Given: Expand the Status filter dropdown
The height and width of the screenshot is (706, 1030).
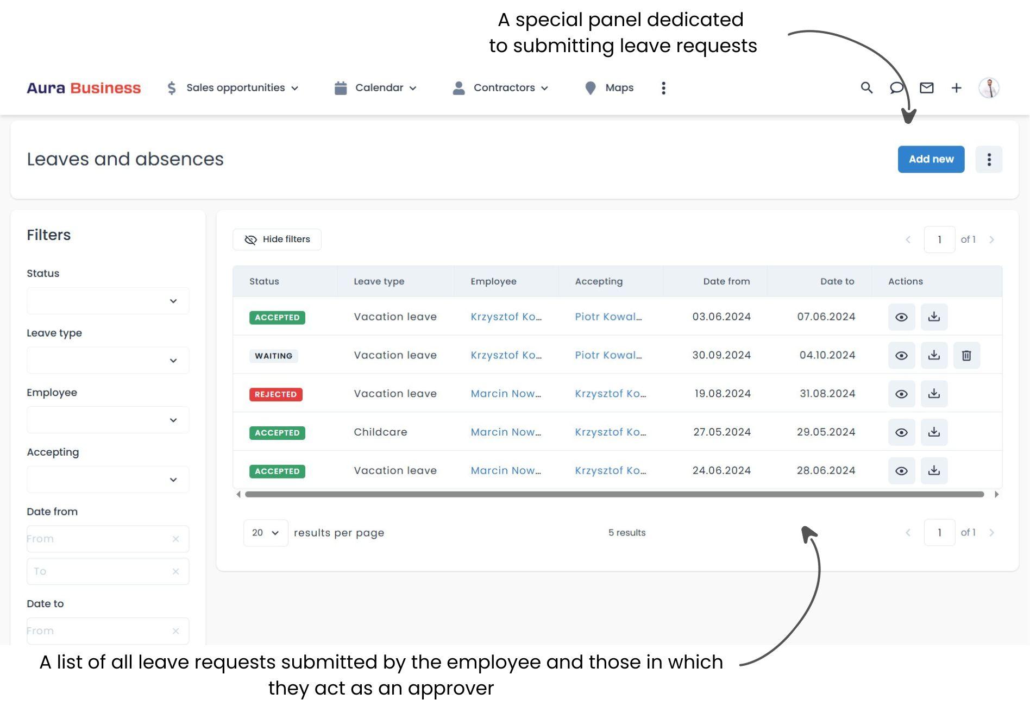Looking at the screenshot, I should tap(108, 300).
